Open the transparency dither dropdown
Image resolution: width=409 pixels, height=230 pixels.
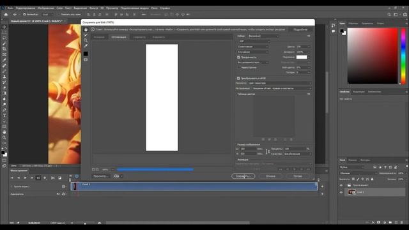tap(253, 63)
